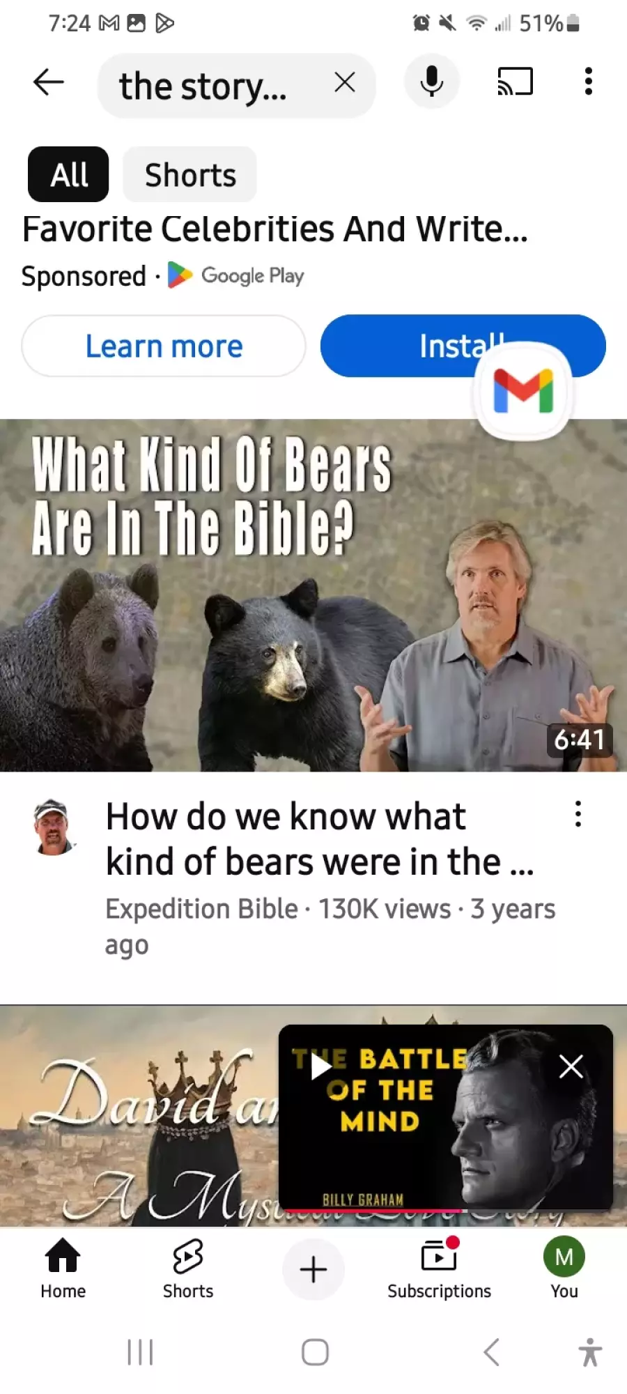Tap the floating Gmail bubble icon
Viewport: 627px width, 1394px height.
pyautogui.click(x=523, y=392)
